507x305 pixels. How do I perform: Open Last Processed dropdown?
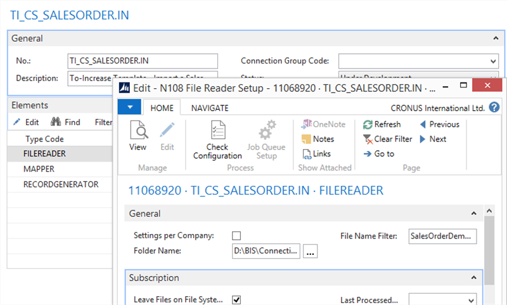coord(471,300)
